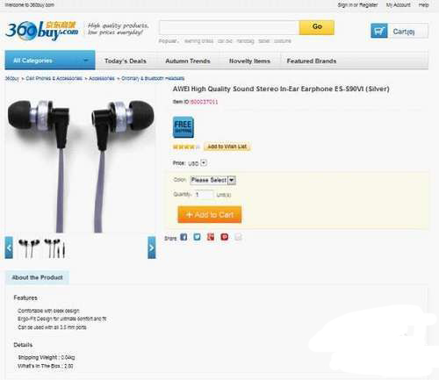Click the Quantity input field
Viewport: 439px width, 380px height.
pos(205,195)
